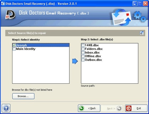Quit the wizard using Exit
149x114 pixels.
tap(136, 108)
